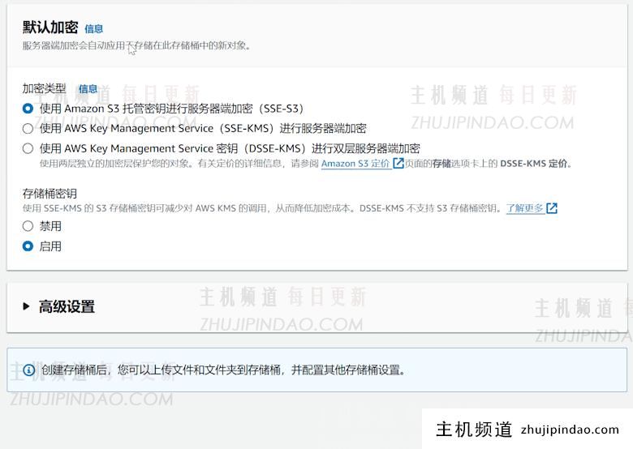Choose 启用 for bucket key

[x=28, y=246]
